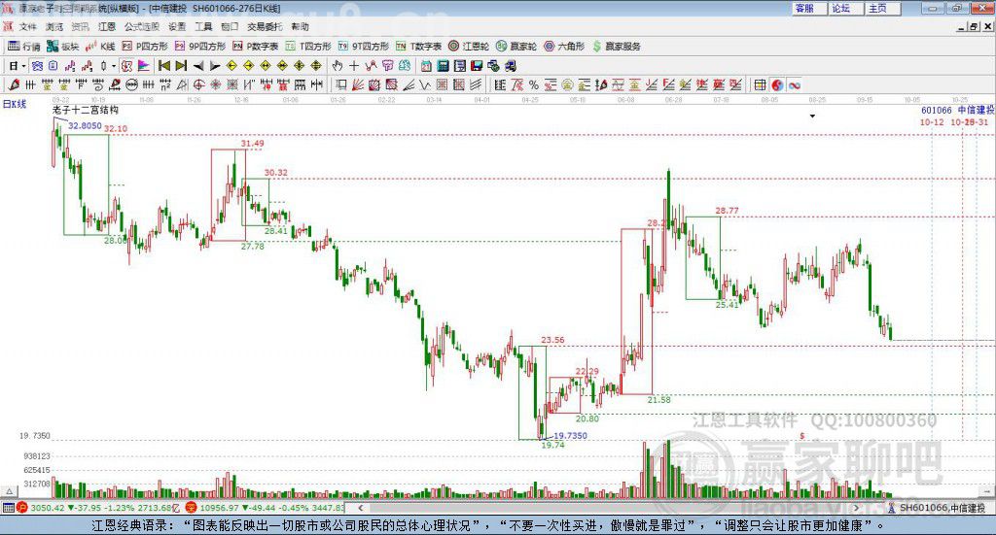Click the 主页 button in title bar

tap(882, 8)
